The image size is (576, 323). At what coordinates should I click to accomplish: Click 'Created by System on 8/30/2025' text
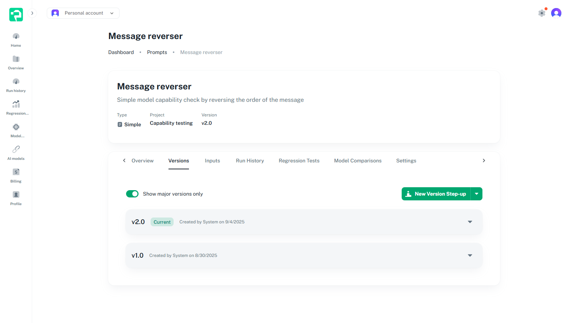pyautogui.click(x=183, y=255)
